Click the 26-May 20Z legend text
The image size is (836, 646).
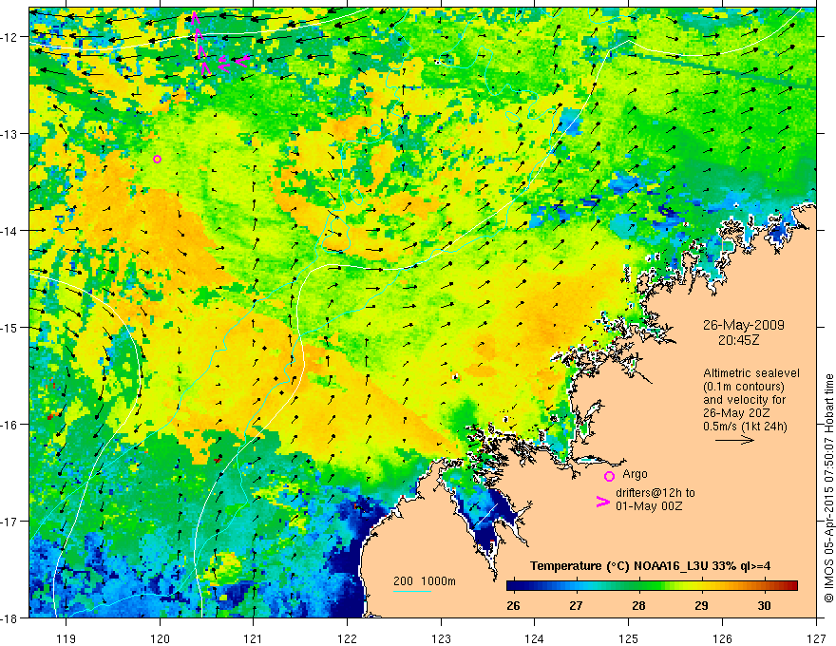[737, 413]
